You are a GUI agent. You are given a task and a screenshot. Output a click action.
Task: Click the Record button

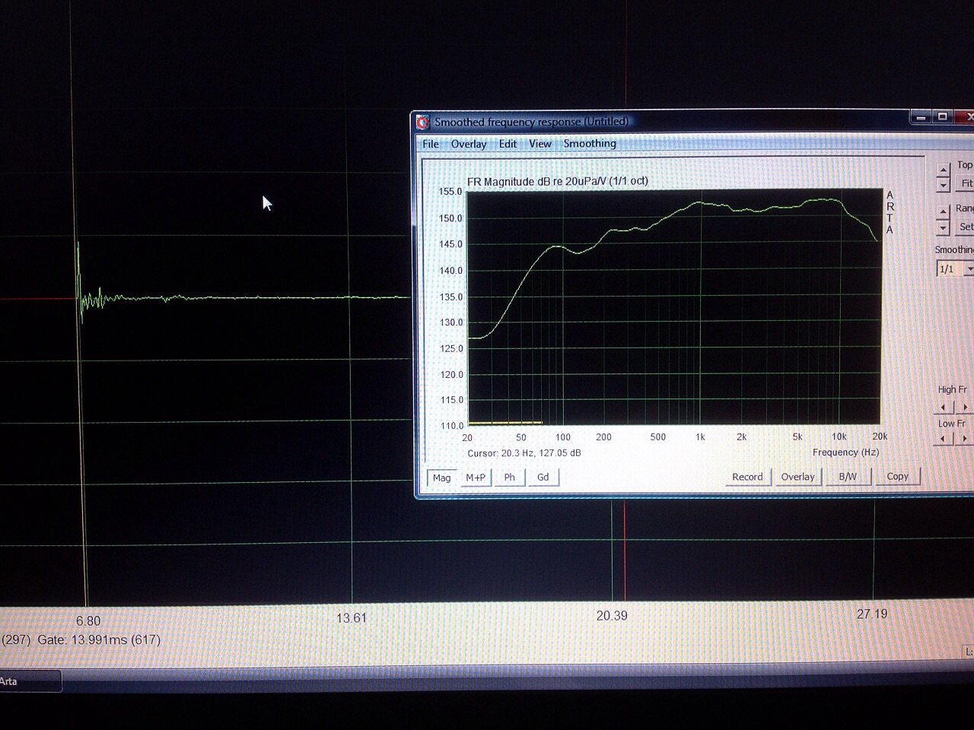[x=747, y=477]
